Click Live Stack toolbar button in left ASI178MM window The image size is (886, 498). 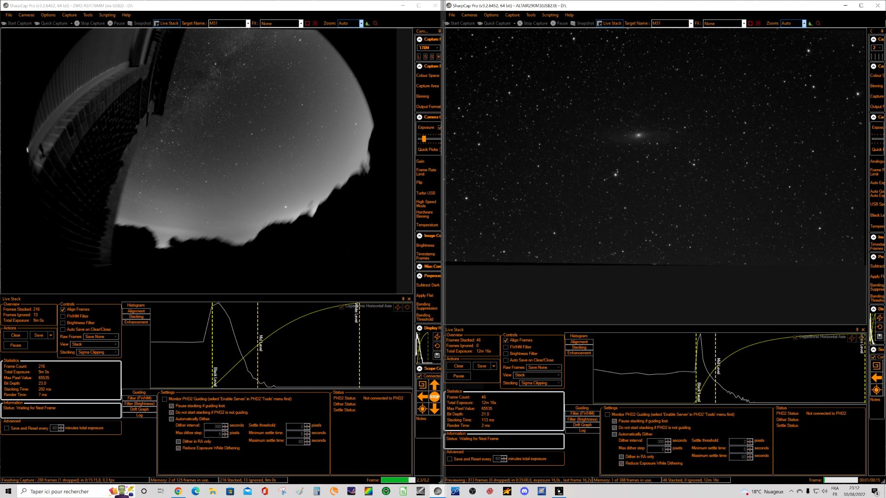pos(167,23)
